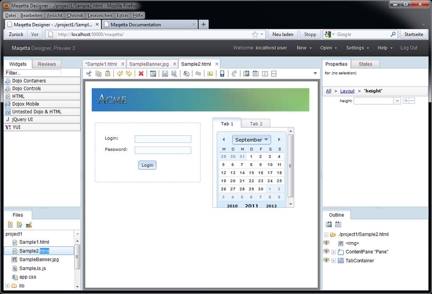Click the Neu laden reload button
The image size is (432, 294).
coord(283,34)
